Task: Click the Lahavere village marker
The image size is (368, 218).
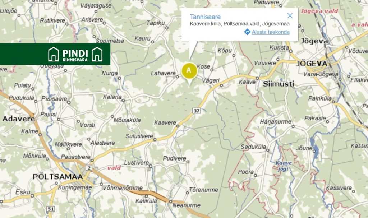Action: [177, 76]
